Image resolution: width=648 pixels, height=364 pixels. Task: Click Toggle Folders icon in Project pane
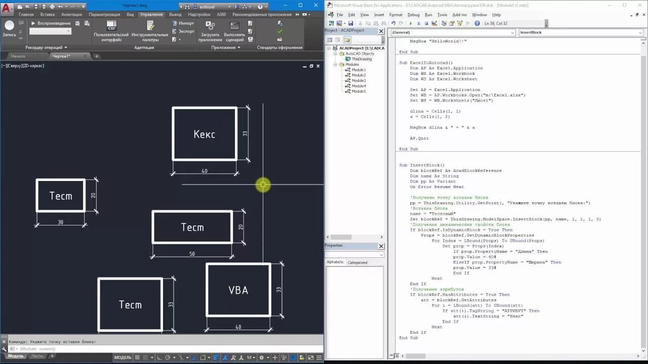(x=347, y=39)
